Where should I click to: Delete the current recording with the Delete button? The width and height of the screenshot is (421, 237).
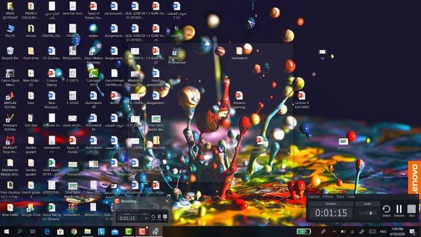coord(386,211)
